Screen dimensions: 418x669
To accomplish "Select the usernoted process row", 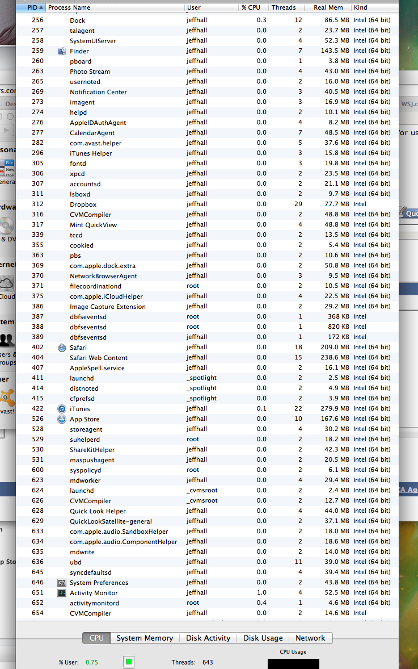I will [207, 82].
